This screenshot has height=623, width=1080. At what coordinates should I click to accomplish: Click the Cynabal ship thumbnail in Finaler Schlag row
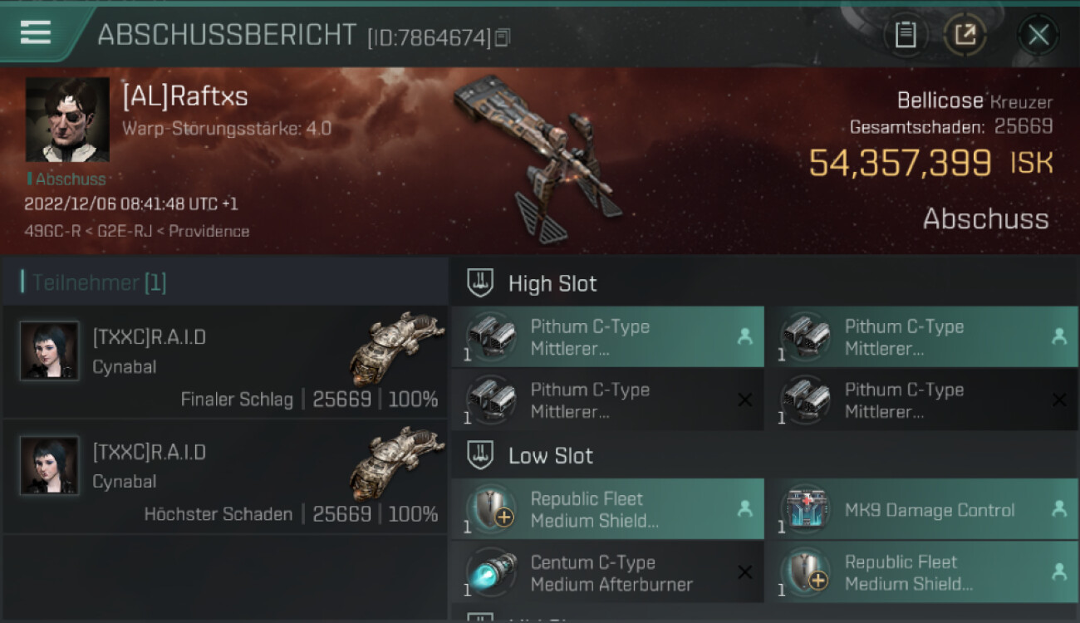coord(397,349)
